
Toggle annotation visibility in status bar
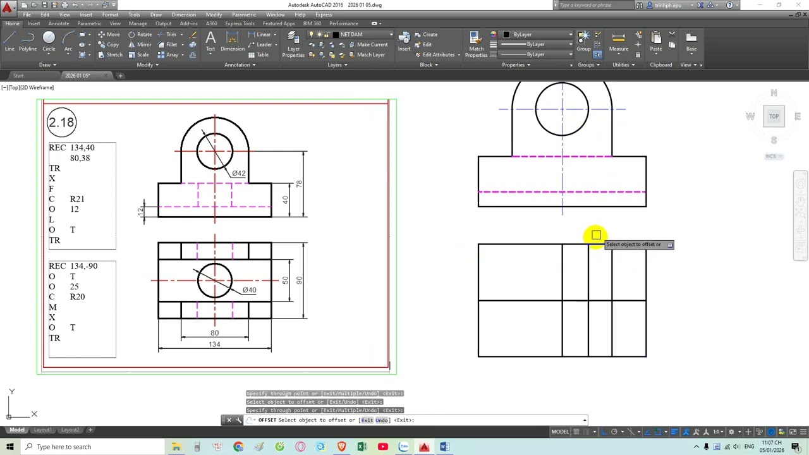point(686,432)
